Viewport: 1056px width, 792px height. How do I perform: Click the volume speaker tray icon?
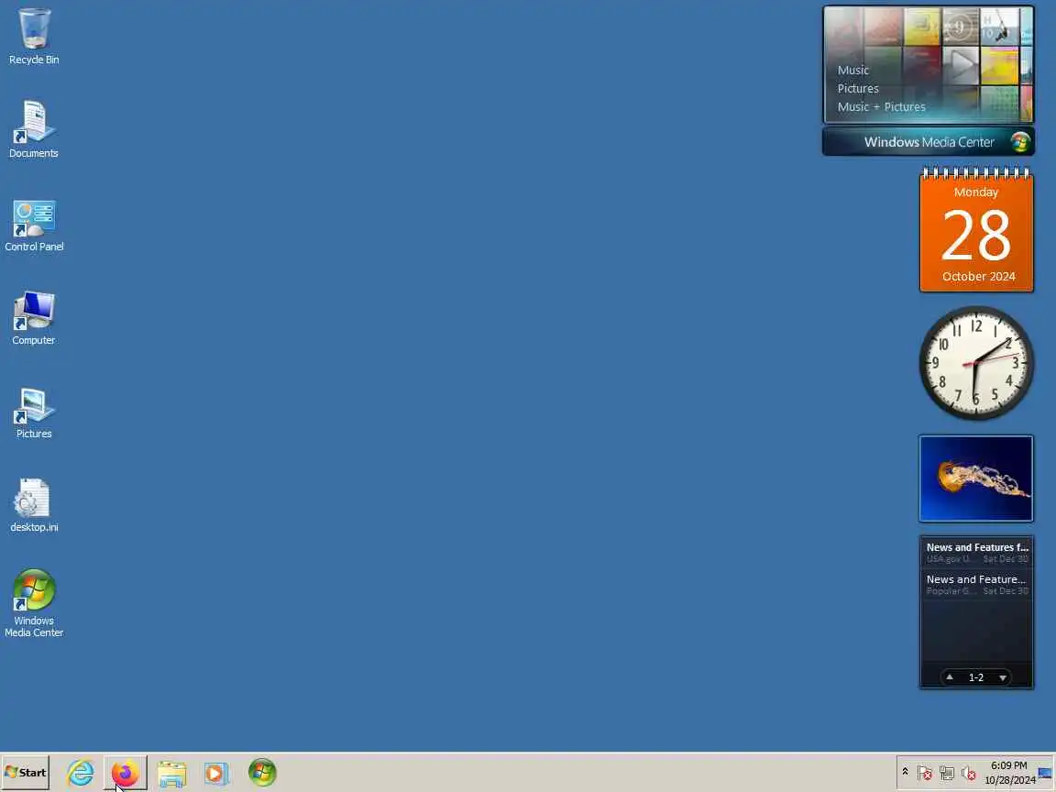968,773
